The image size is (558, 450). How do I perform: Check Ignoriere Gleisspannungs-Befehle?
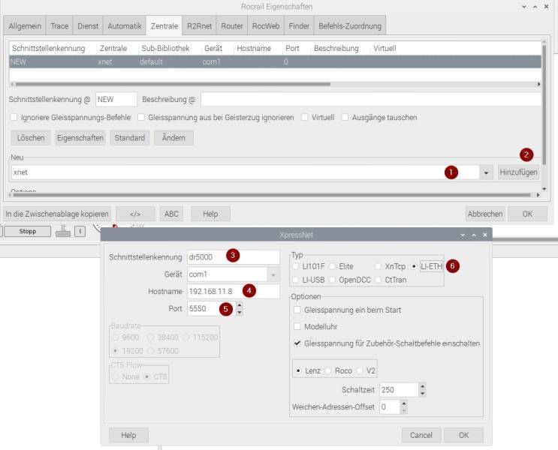14,117
